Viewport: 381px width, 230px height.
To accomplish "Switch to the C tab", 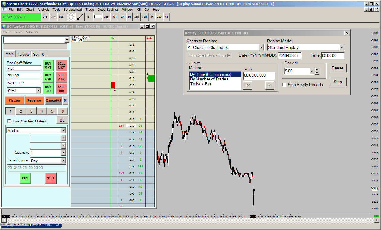I will pyautogui.click(x=43, y=54).
